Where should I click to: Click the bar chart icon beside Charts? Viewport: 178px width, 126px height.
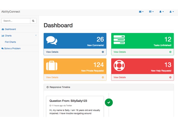click(3, 36)
